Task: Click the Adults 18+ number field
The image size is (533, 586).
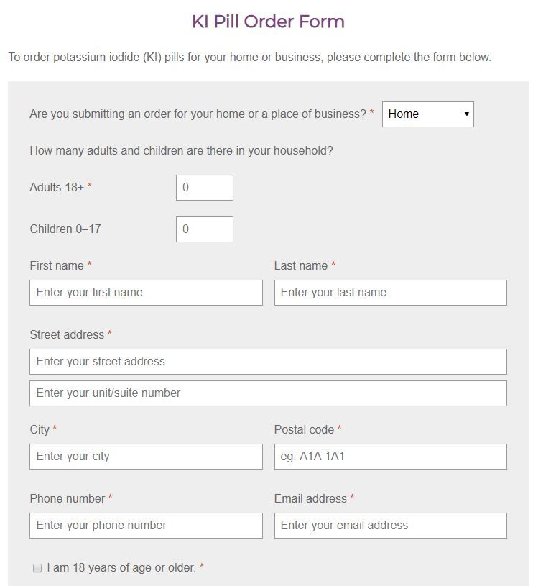Action: (x=205, y=188)
